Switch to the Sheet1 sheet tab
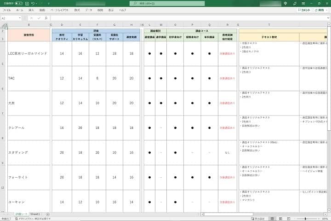Viewport: 331px width, 221px height. pyautogui.click(x=35, y=214)
